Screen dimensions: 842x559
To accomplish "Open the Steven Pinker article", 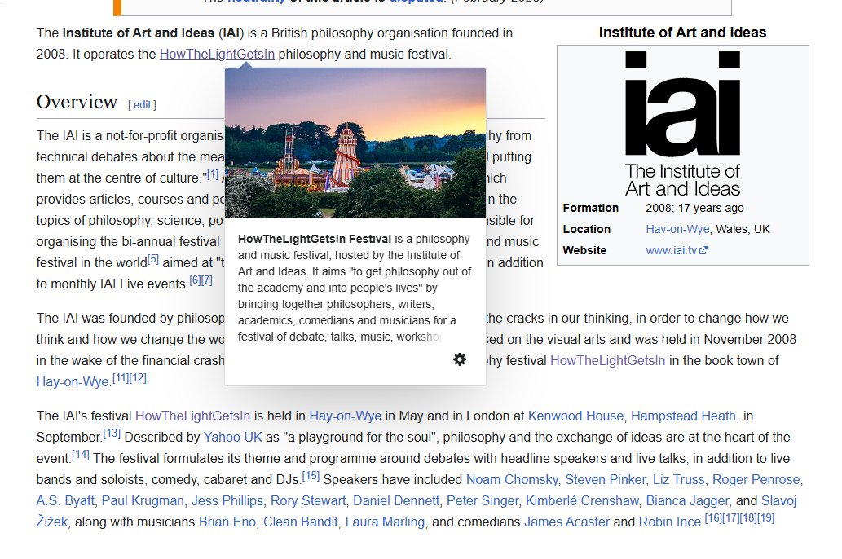I will (605, 479).
